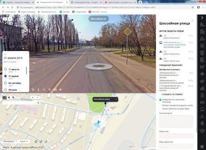Open the ice skate category in sidebar
The width and height of the screenshot is (206, 150).
tap(202, 24)
